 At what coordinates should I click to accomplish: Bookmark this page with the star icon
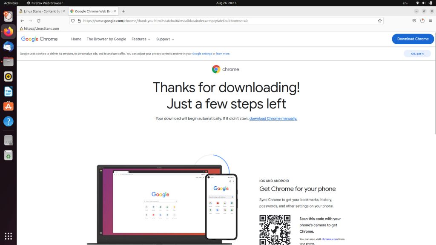pyautogui.click(x=380, y=21)
